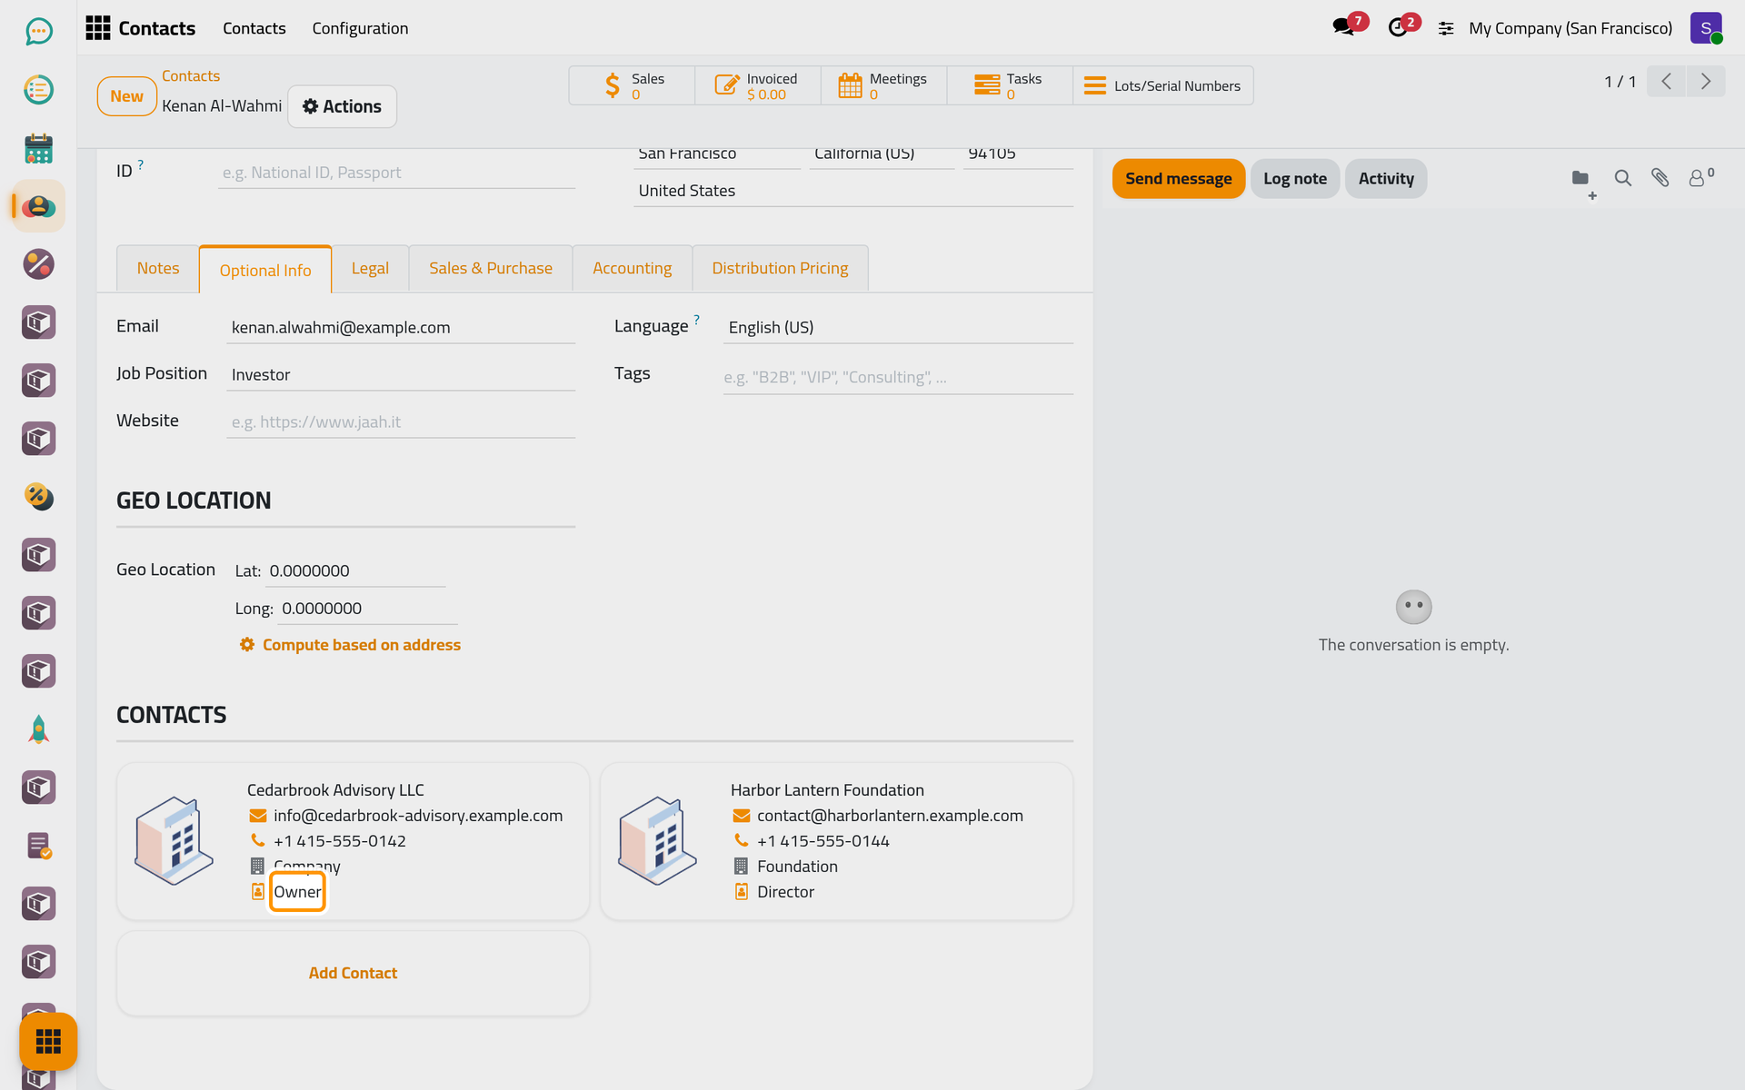
Task: Open the Meetings stat button
Action: click(x=883, y=85)
